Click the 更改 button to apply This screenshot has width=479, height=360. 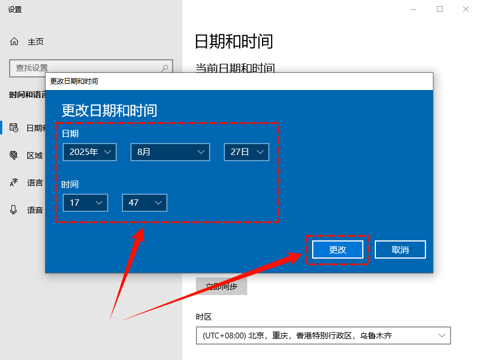click(x=338, y=249)
